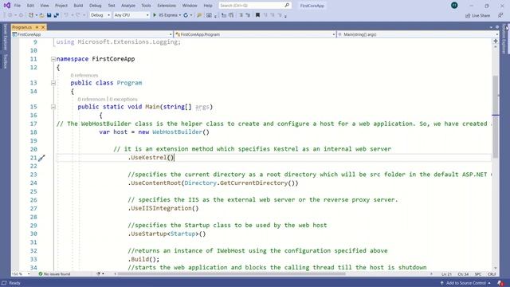Click the split editor icon above the scrollbar

click(496, 41)
